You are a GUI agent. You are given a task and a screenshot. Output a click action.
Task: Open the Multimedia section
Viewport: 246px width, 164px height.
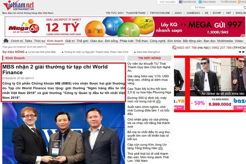tap(225, 41)
